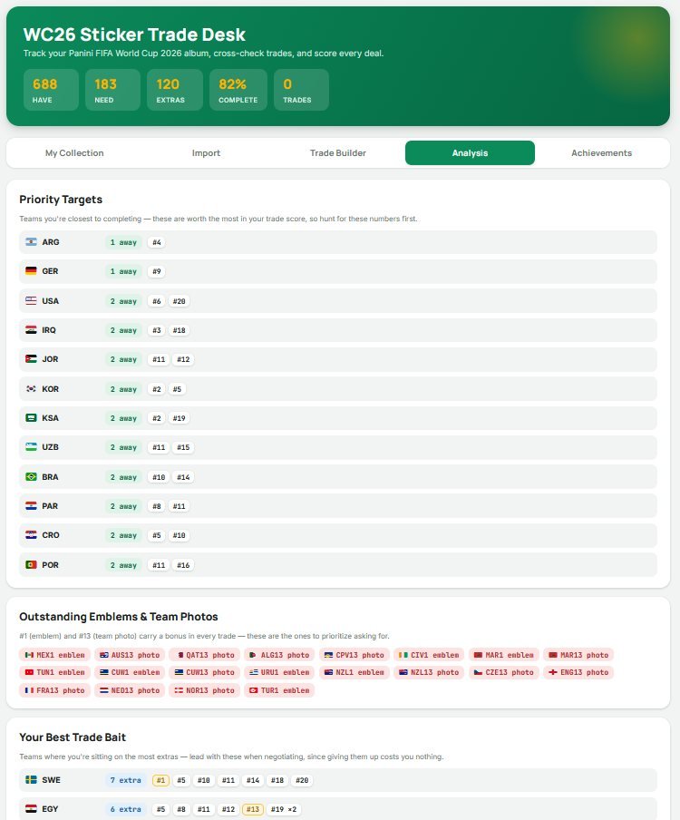Click the MEX1 emblem tag
This screenshot has width=680, height=820.
coord(55,655)
